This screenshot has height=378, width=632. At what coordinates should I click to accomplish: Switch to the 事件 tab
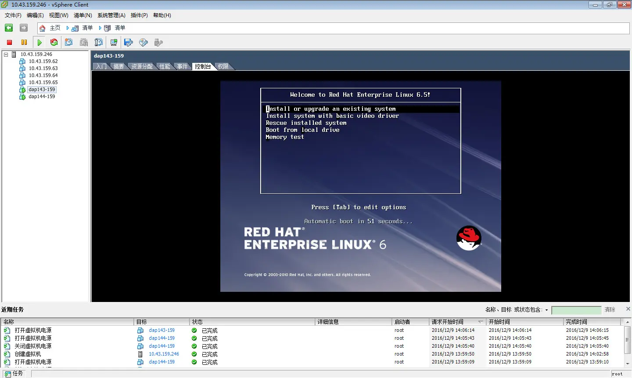pos(183,66)
